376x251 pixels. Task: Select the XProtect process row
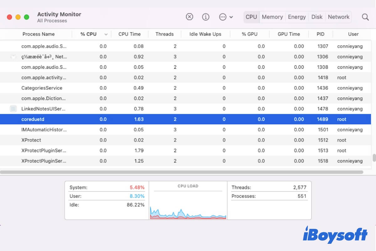pos(185,140)
